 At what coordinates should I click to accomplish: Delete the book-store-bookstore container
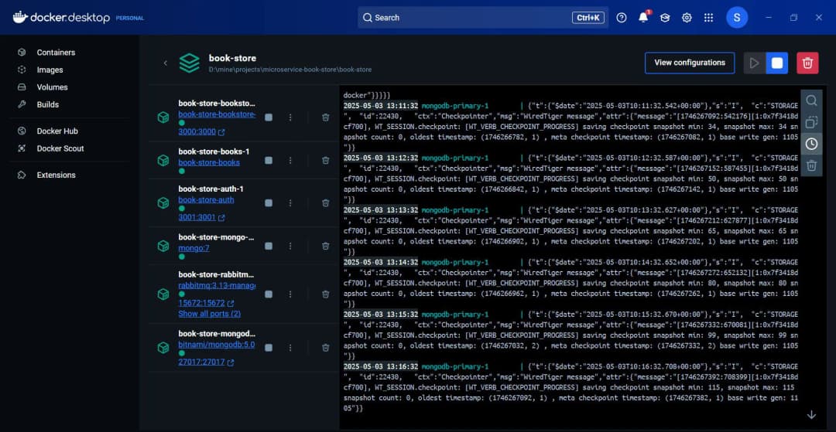click(x=325, y=117)
